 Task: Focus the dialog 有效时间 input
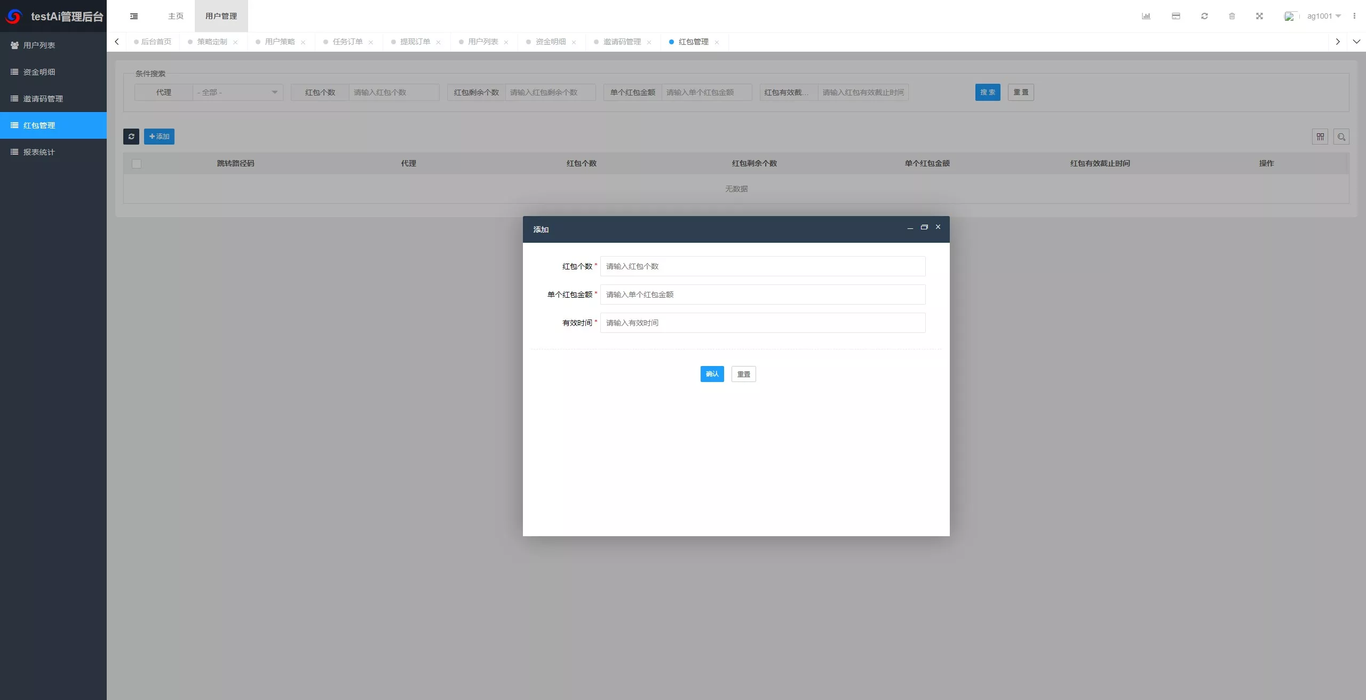tap(763, 323)
